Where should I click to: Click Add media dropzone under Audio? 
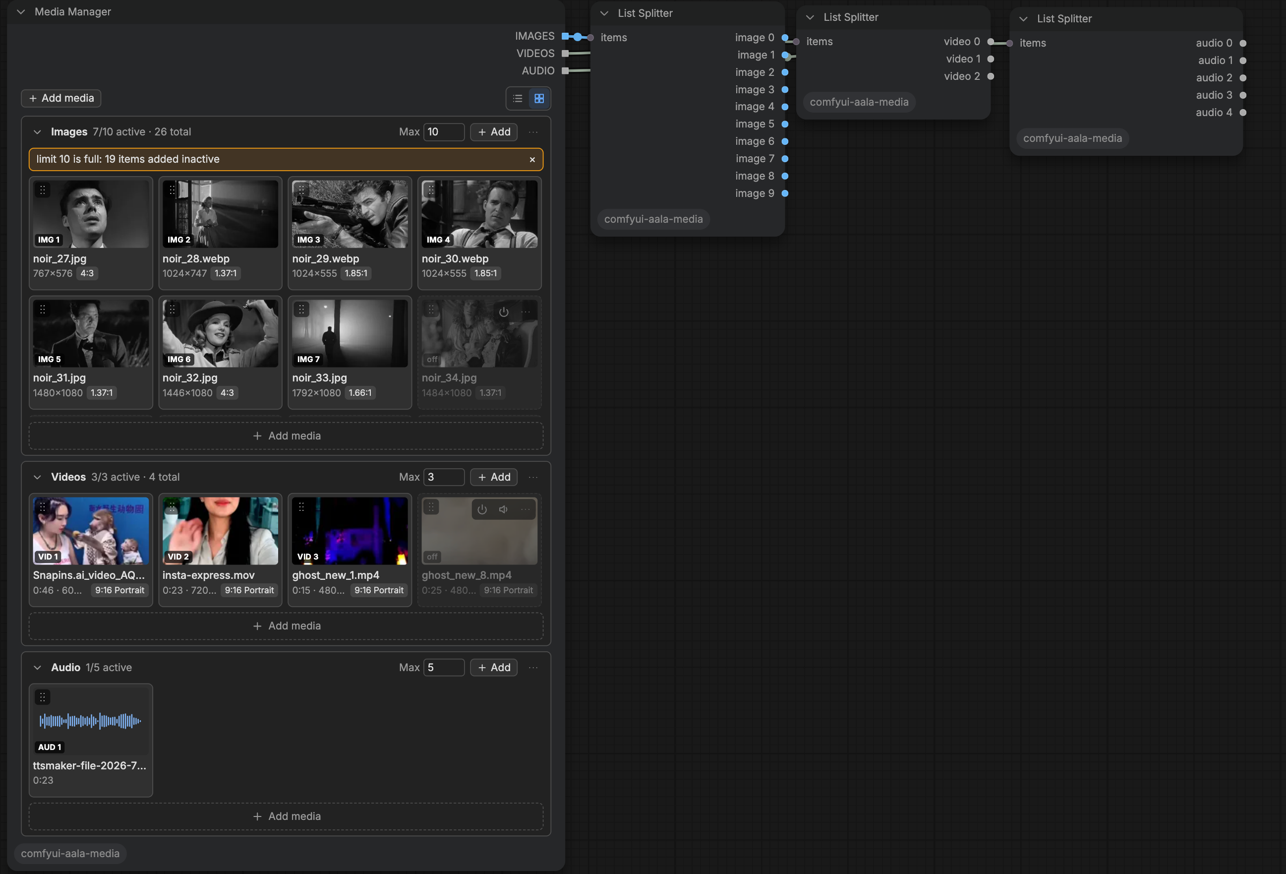coord(286,816)
